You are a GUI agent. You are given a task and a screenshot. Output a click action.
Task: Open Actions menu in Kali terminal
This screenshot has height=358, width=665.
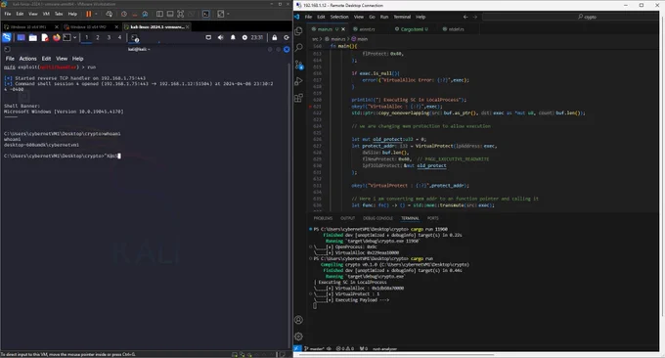tap(27, 59)
